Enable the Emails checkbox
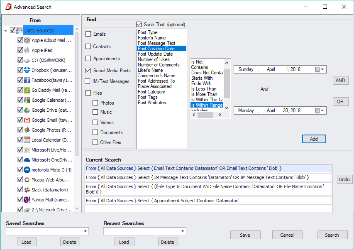 click(x=88, y=34)
